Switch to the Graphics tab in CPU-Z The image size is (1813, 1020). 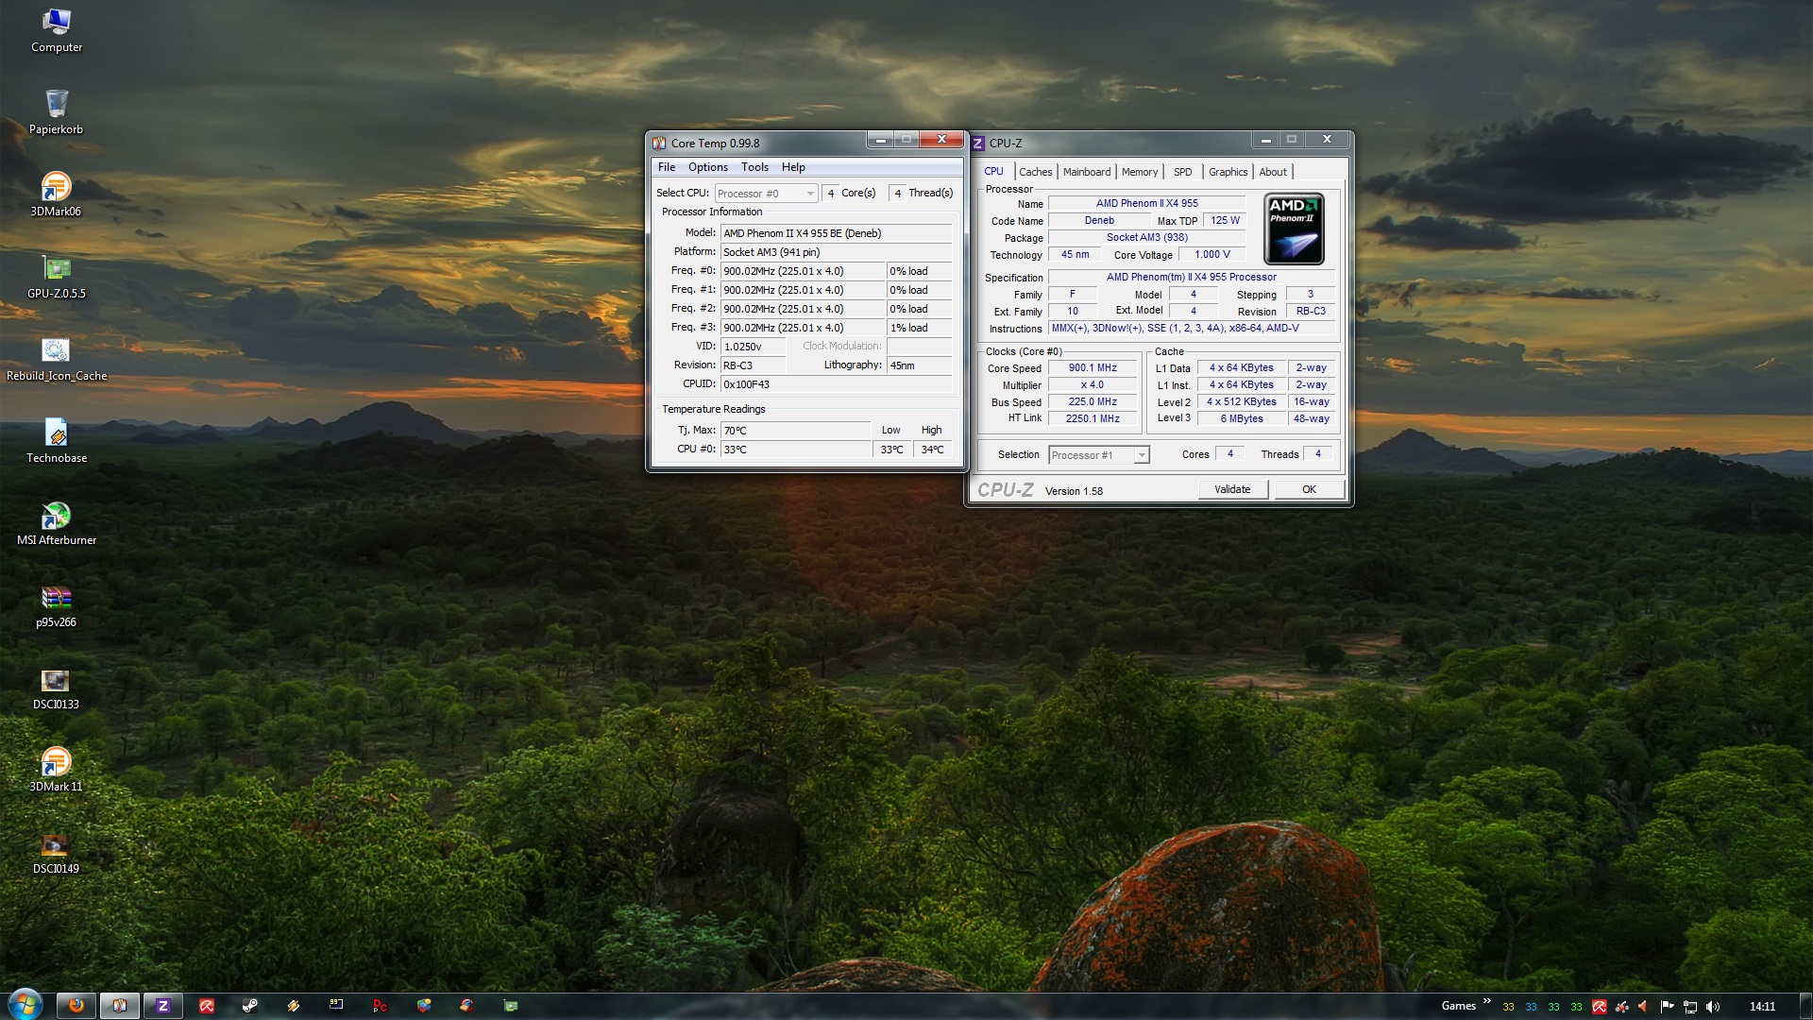pos(1228,172)
